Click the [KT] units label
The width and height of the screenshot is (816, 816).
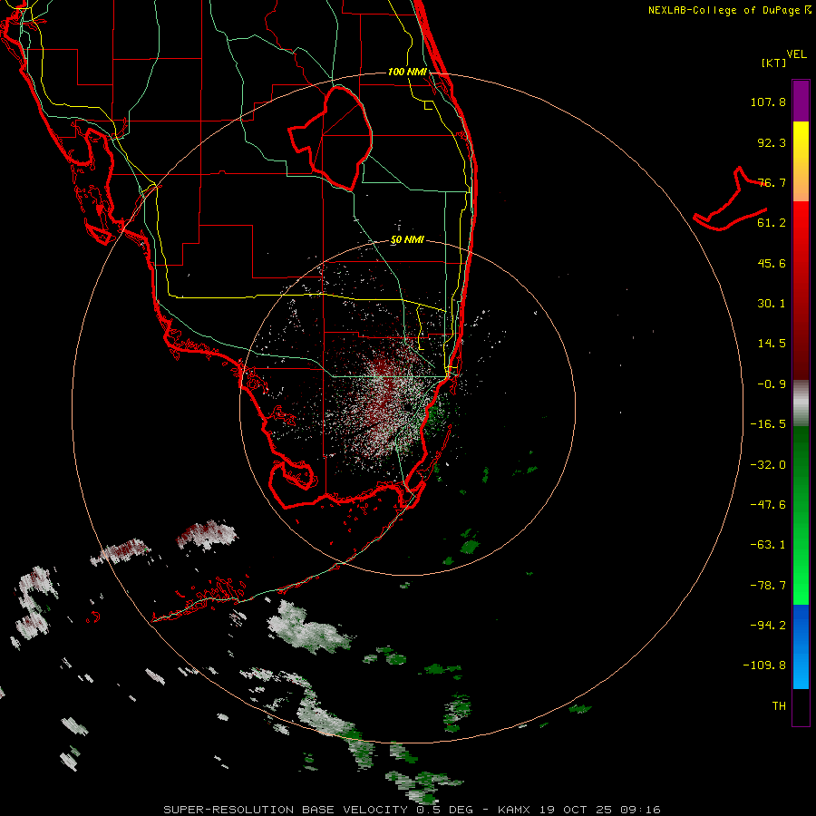point(774,63)
